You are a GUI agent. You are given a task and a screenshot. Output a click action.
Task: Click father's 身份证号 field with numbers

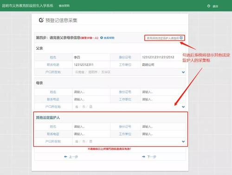pos(163,57)
